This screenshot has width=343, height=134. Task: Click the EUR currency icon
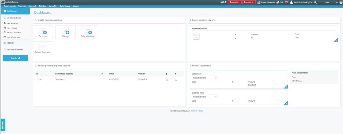coord(278,2)
